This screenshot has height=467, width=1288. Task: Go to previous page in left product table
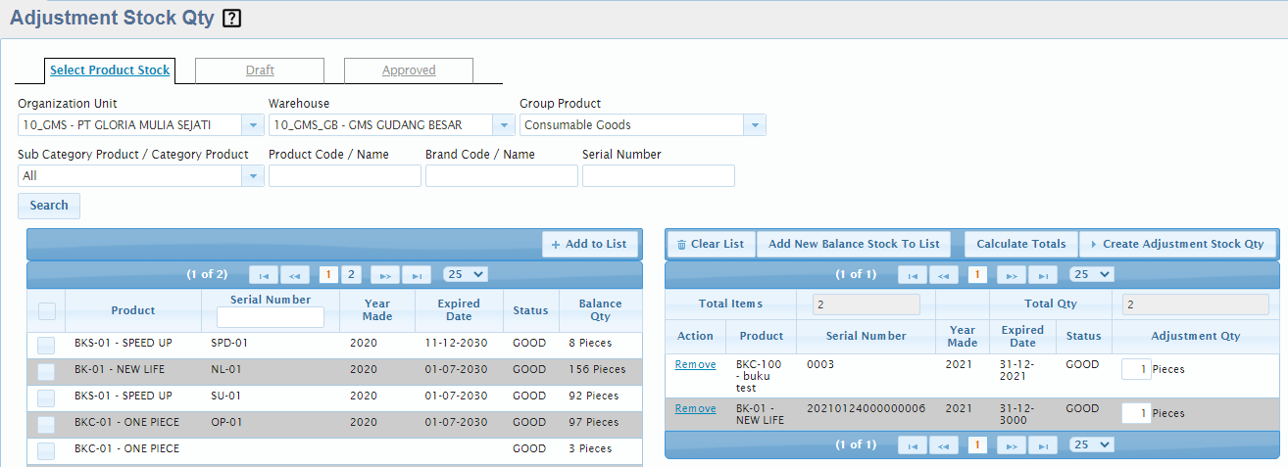(x=294, y=275)
